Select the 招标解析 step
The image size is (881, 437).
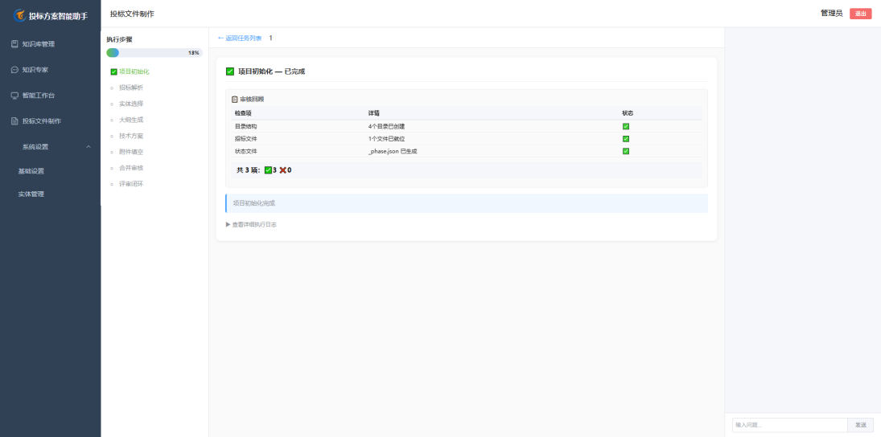[131, 88]
